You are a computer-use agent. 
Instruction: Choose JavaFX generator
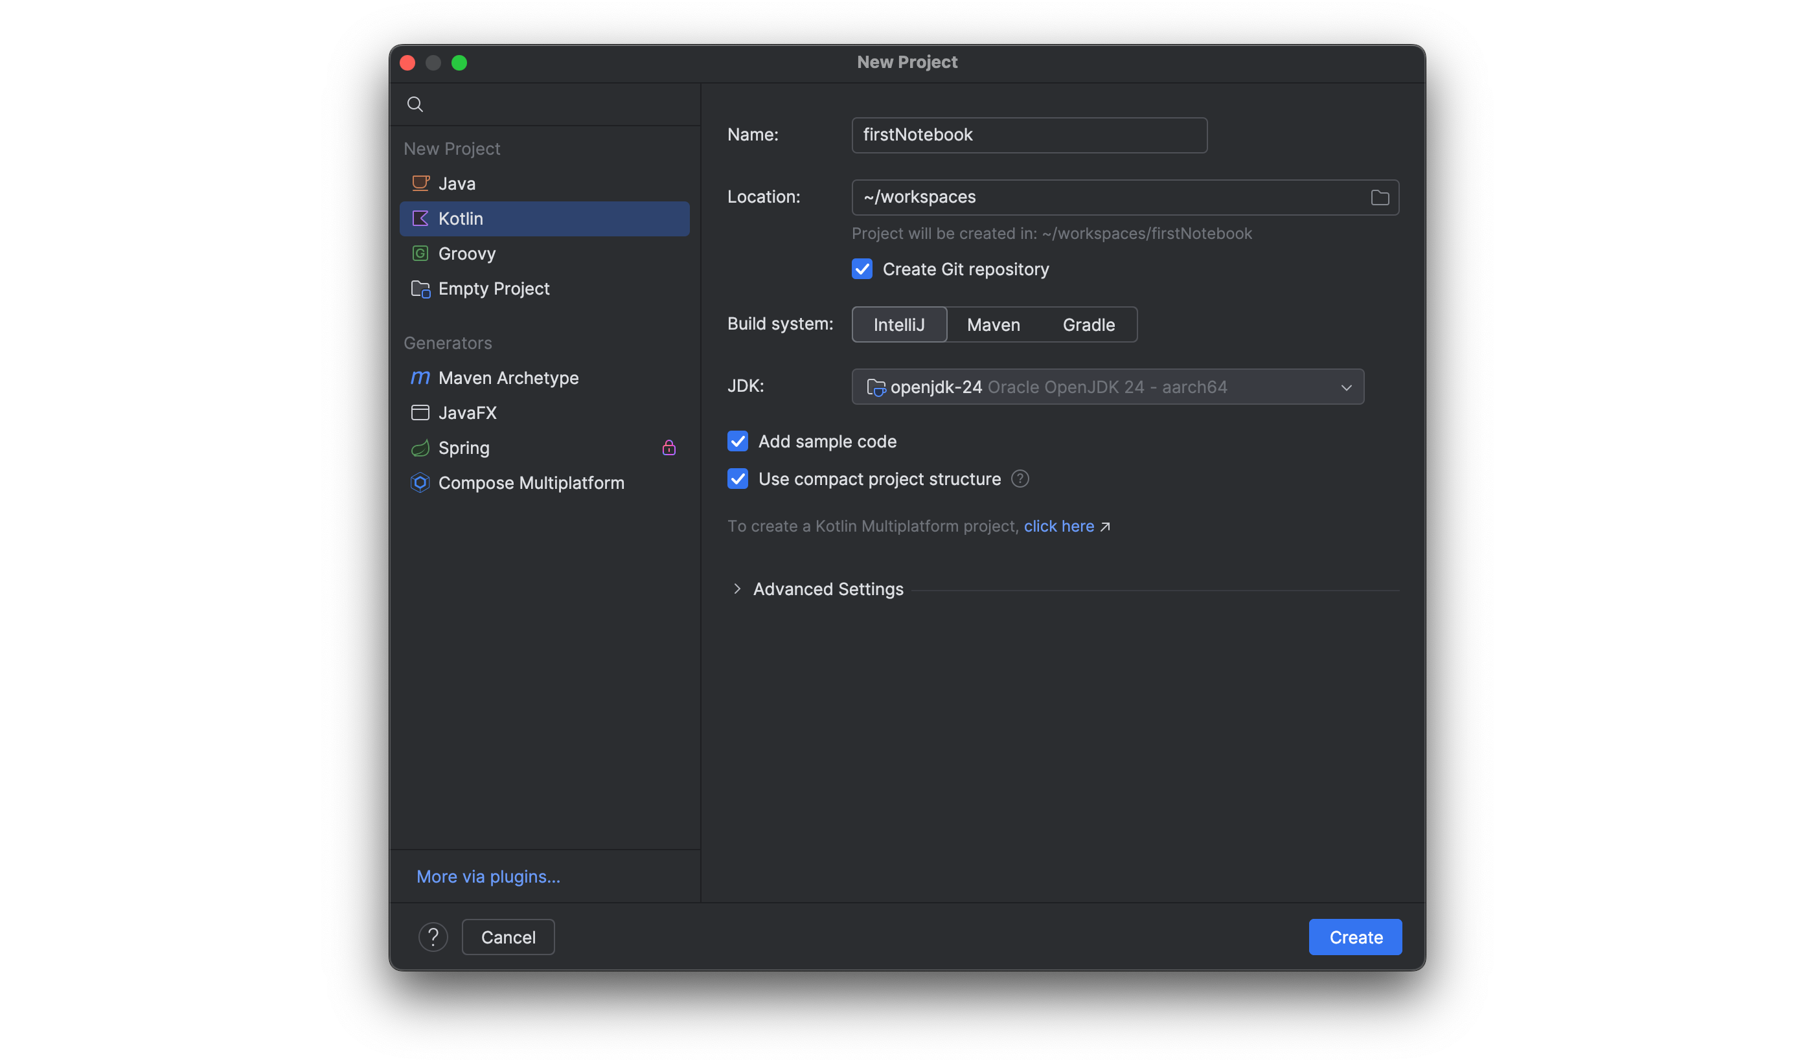coord(545,412)
